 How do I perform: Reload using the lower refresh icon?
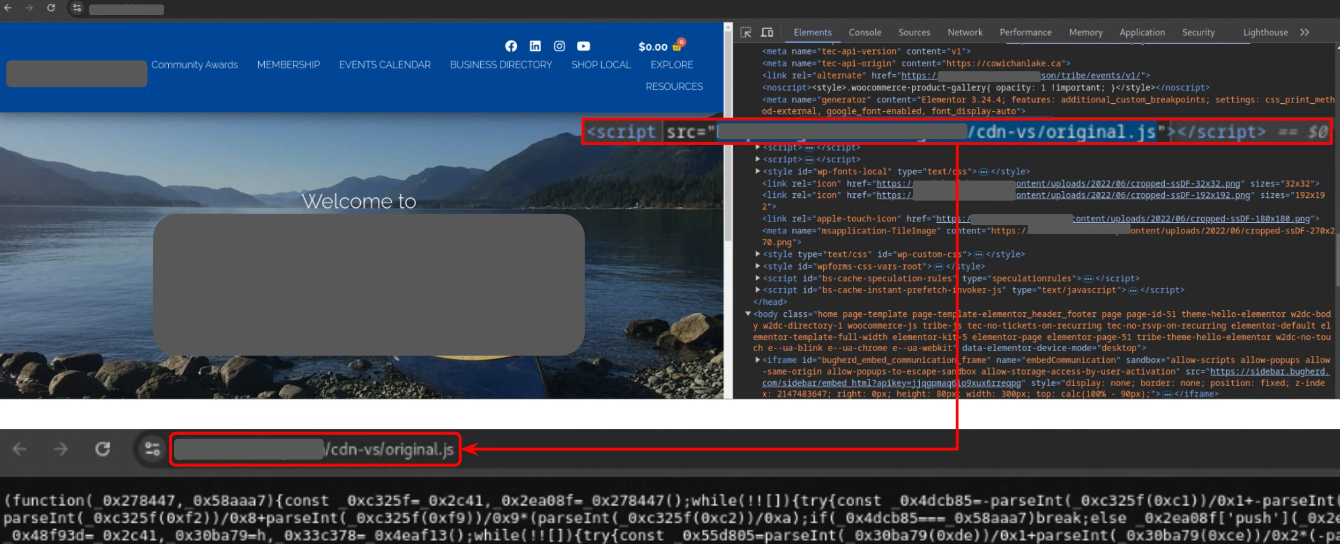point(102,449)
